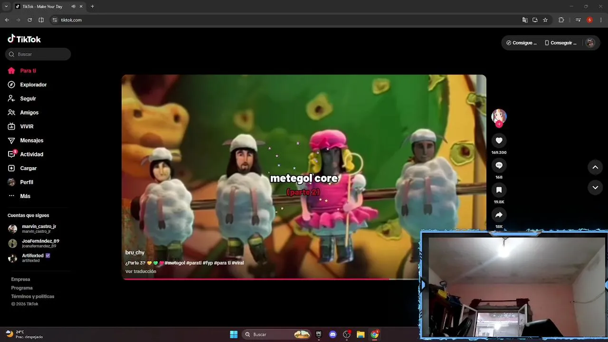Expand the Empresa footer section
Viewport: 608px width, 342px height.
tap(20, 279)
